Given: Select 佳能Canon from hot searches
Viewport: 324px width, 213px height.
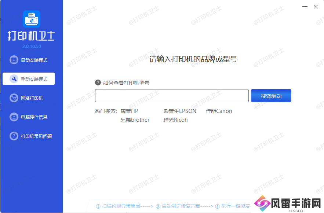Looking at the screenshot, I should [219, 111].
